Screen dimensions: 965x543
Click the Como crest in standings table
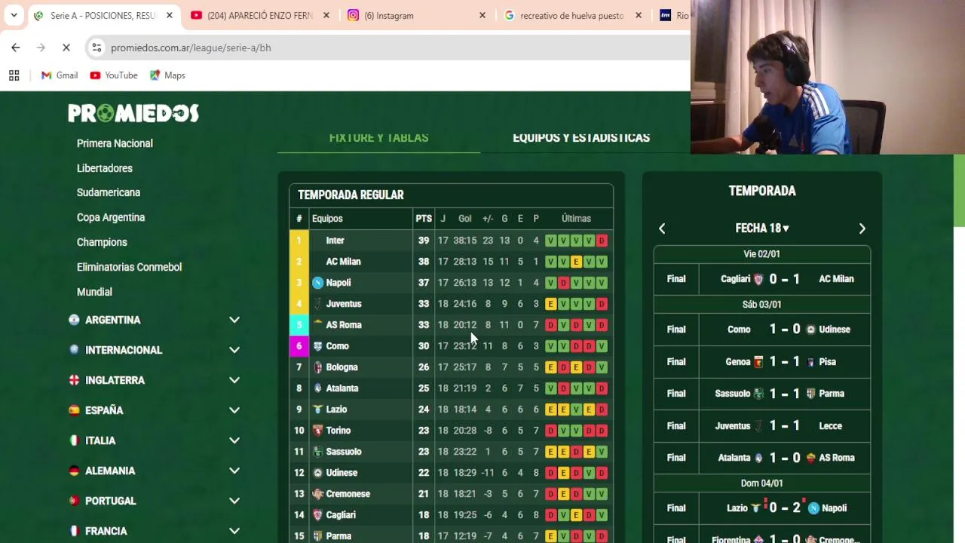point(318,346)
